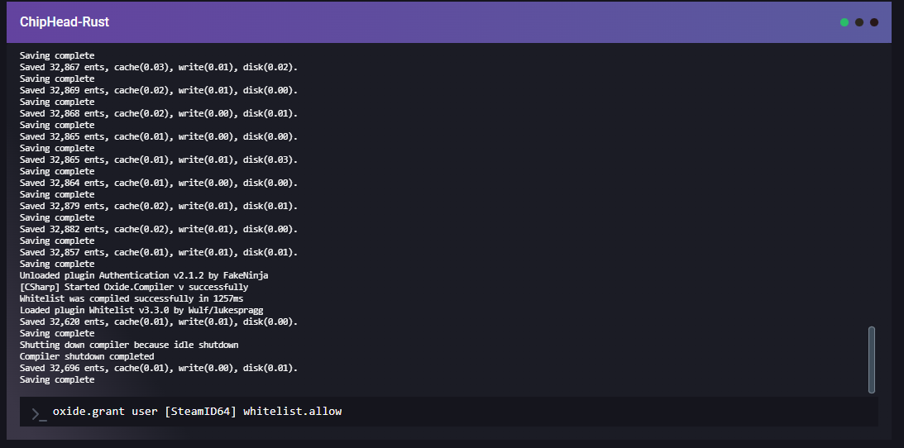Select the Saved 32,879 ents log line
This screenshot has height=448, width=904.
(159, 206)
